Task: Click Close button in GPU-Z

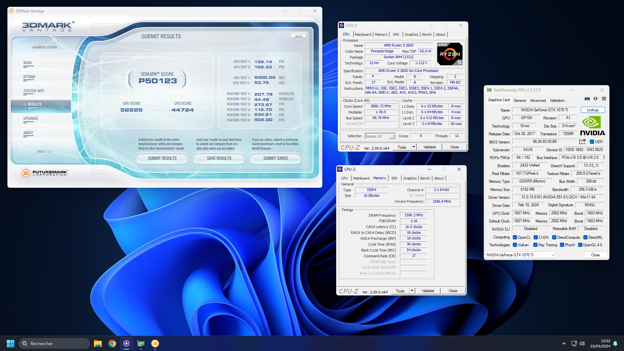Action: 595,255
